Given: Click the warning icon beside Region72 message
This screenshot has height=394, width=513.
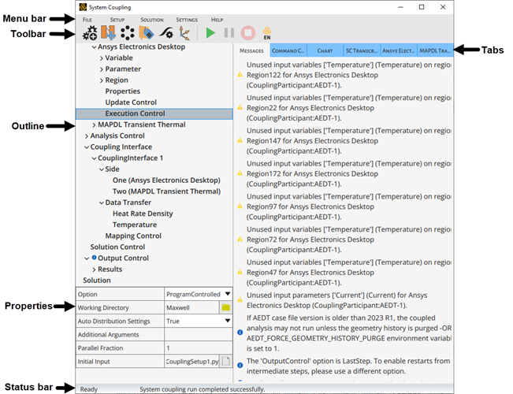Looking at the screenshot, I should (240, 240).
